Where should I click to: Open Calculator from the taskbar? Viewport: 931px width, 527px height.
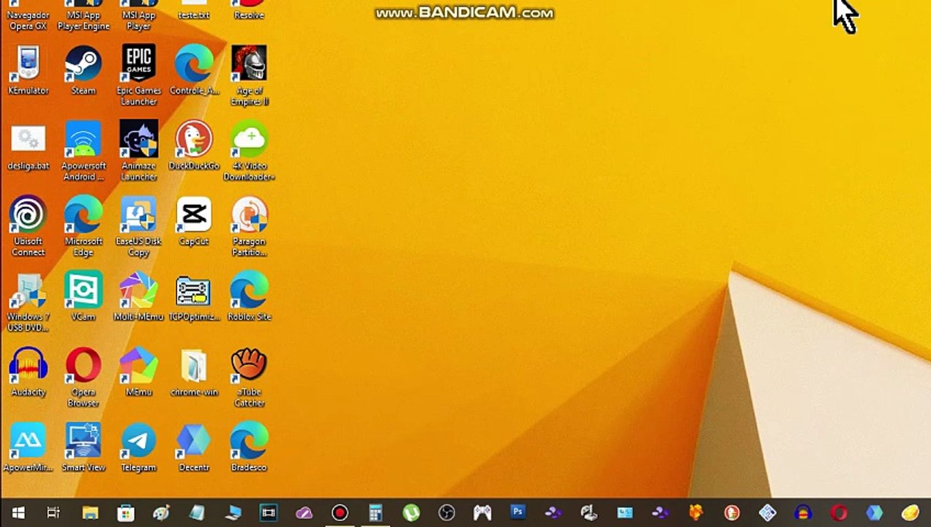(375, 513)
